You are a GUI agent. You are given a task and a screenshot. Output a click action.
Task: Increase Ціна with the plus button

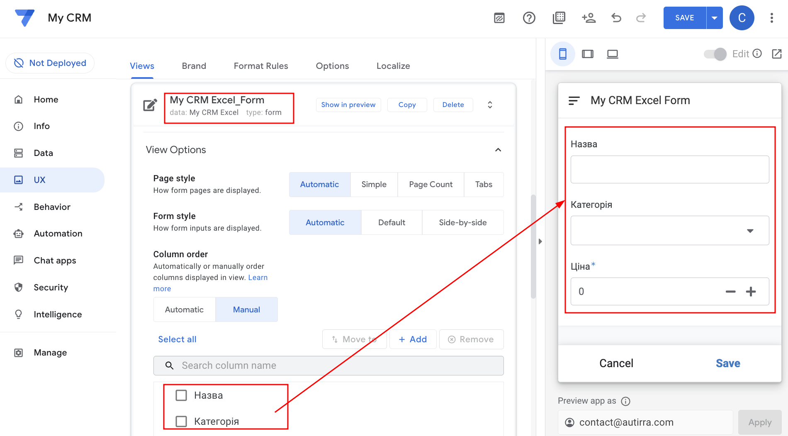pyautogui.click(x=751, y=292)
